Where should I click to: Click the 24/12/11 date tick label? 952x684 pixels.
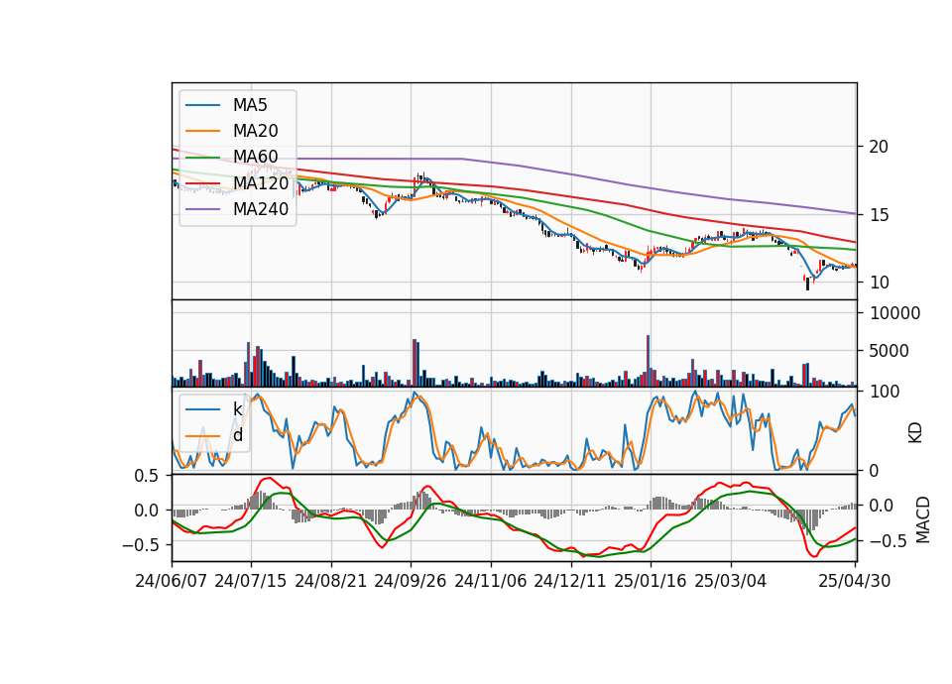click(x=571, y=581)
